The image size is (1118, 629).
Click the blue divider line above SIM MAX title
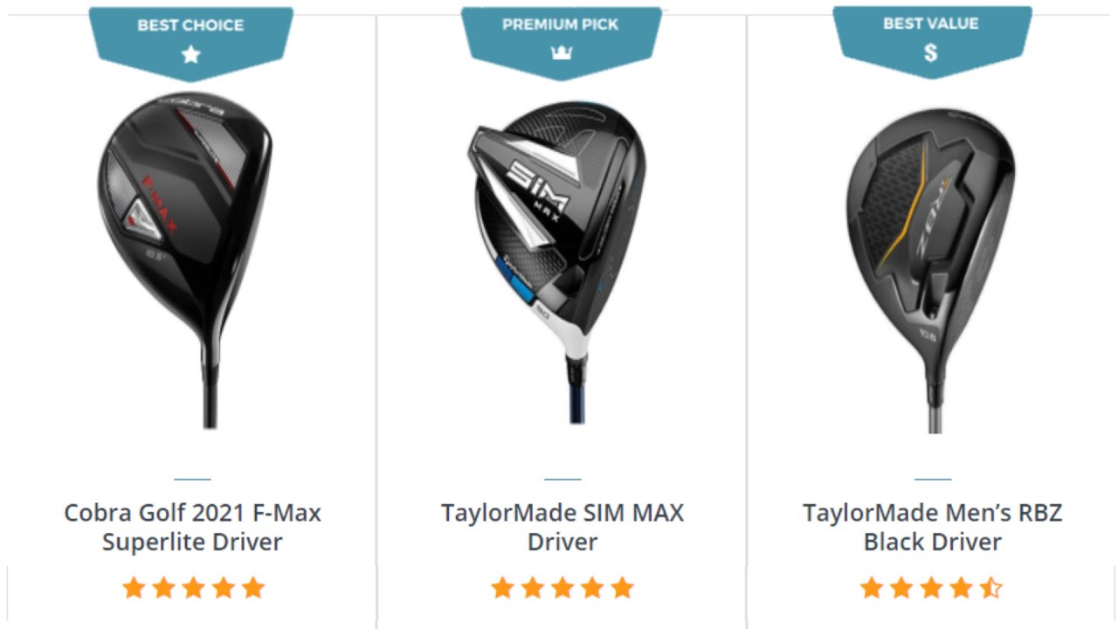pos(562,479)
